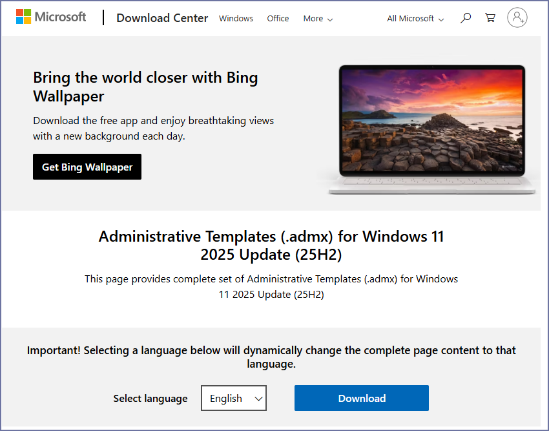The width and height of the screenshot is (549, 431).
Task: Expand the More menu
Action: point(318,19)
